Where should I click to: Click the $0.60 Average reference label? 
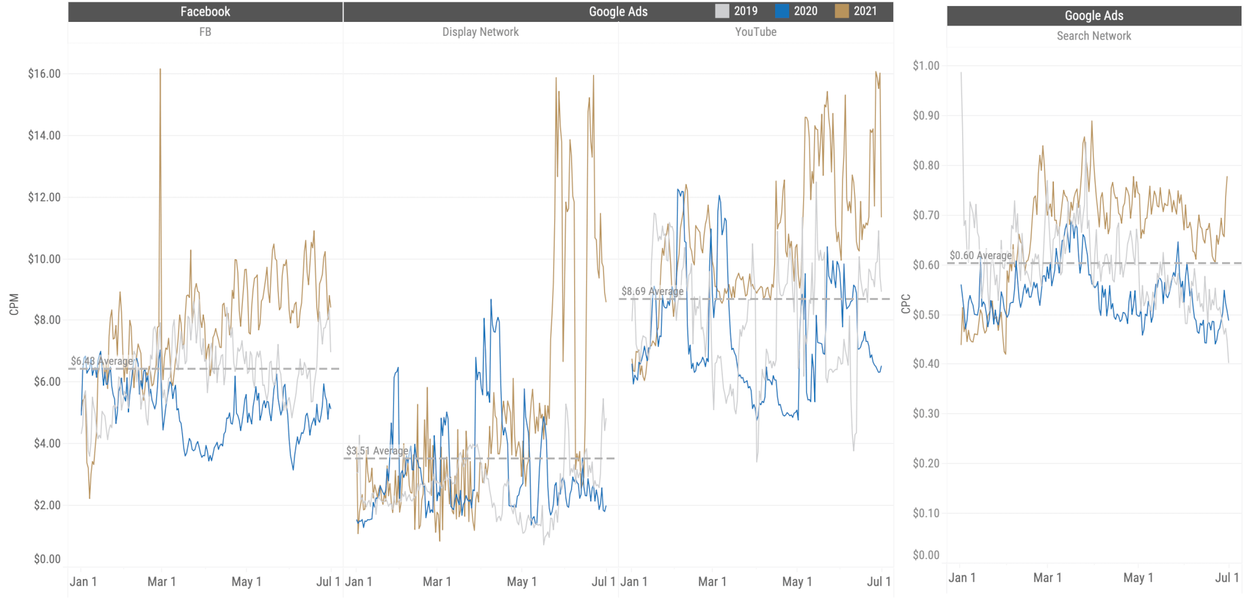tap(980, 256)
